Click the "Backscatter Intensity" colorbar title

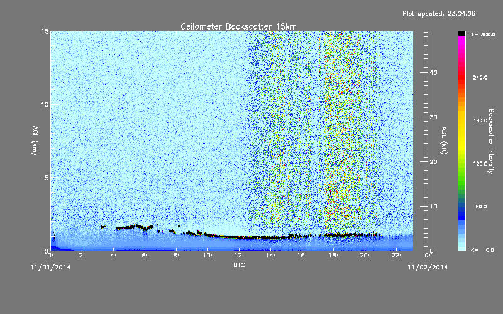tap(491, 141)
